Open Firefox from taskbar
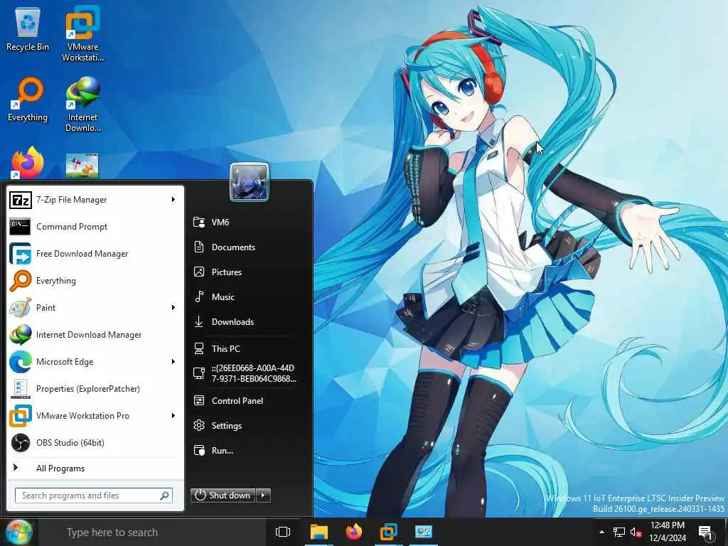This screenshot has height=546, width=728. (354, 532)
